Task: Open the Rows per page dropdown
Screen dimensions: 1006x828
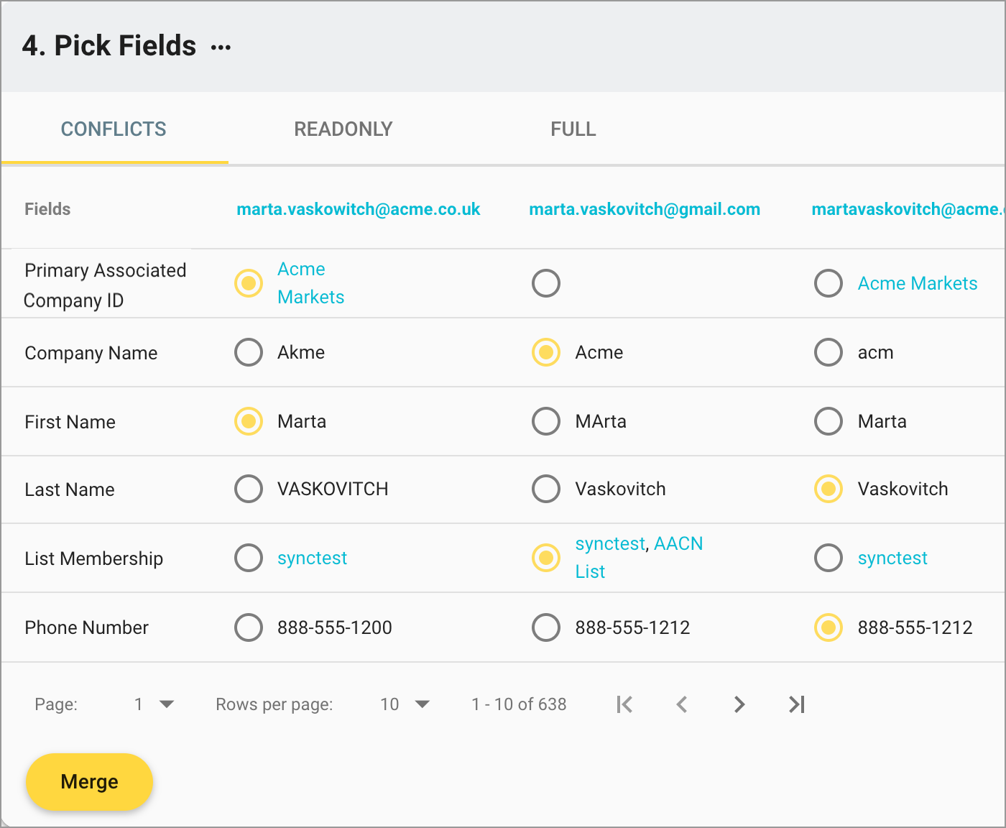Action: point(405,704)
